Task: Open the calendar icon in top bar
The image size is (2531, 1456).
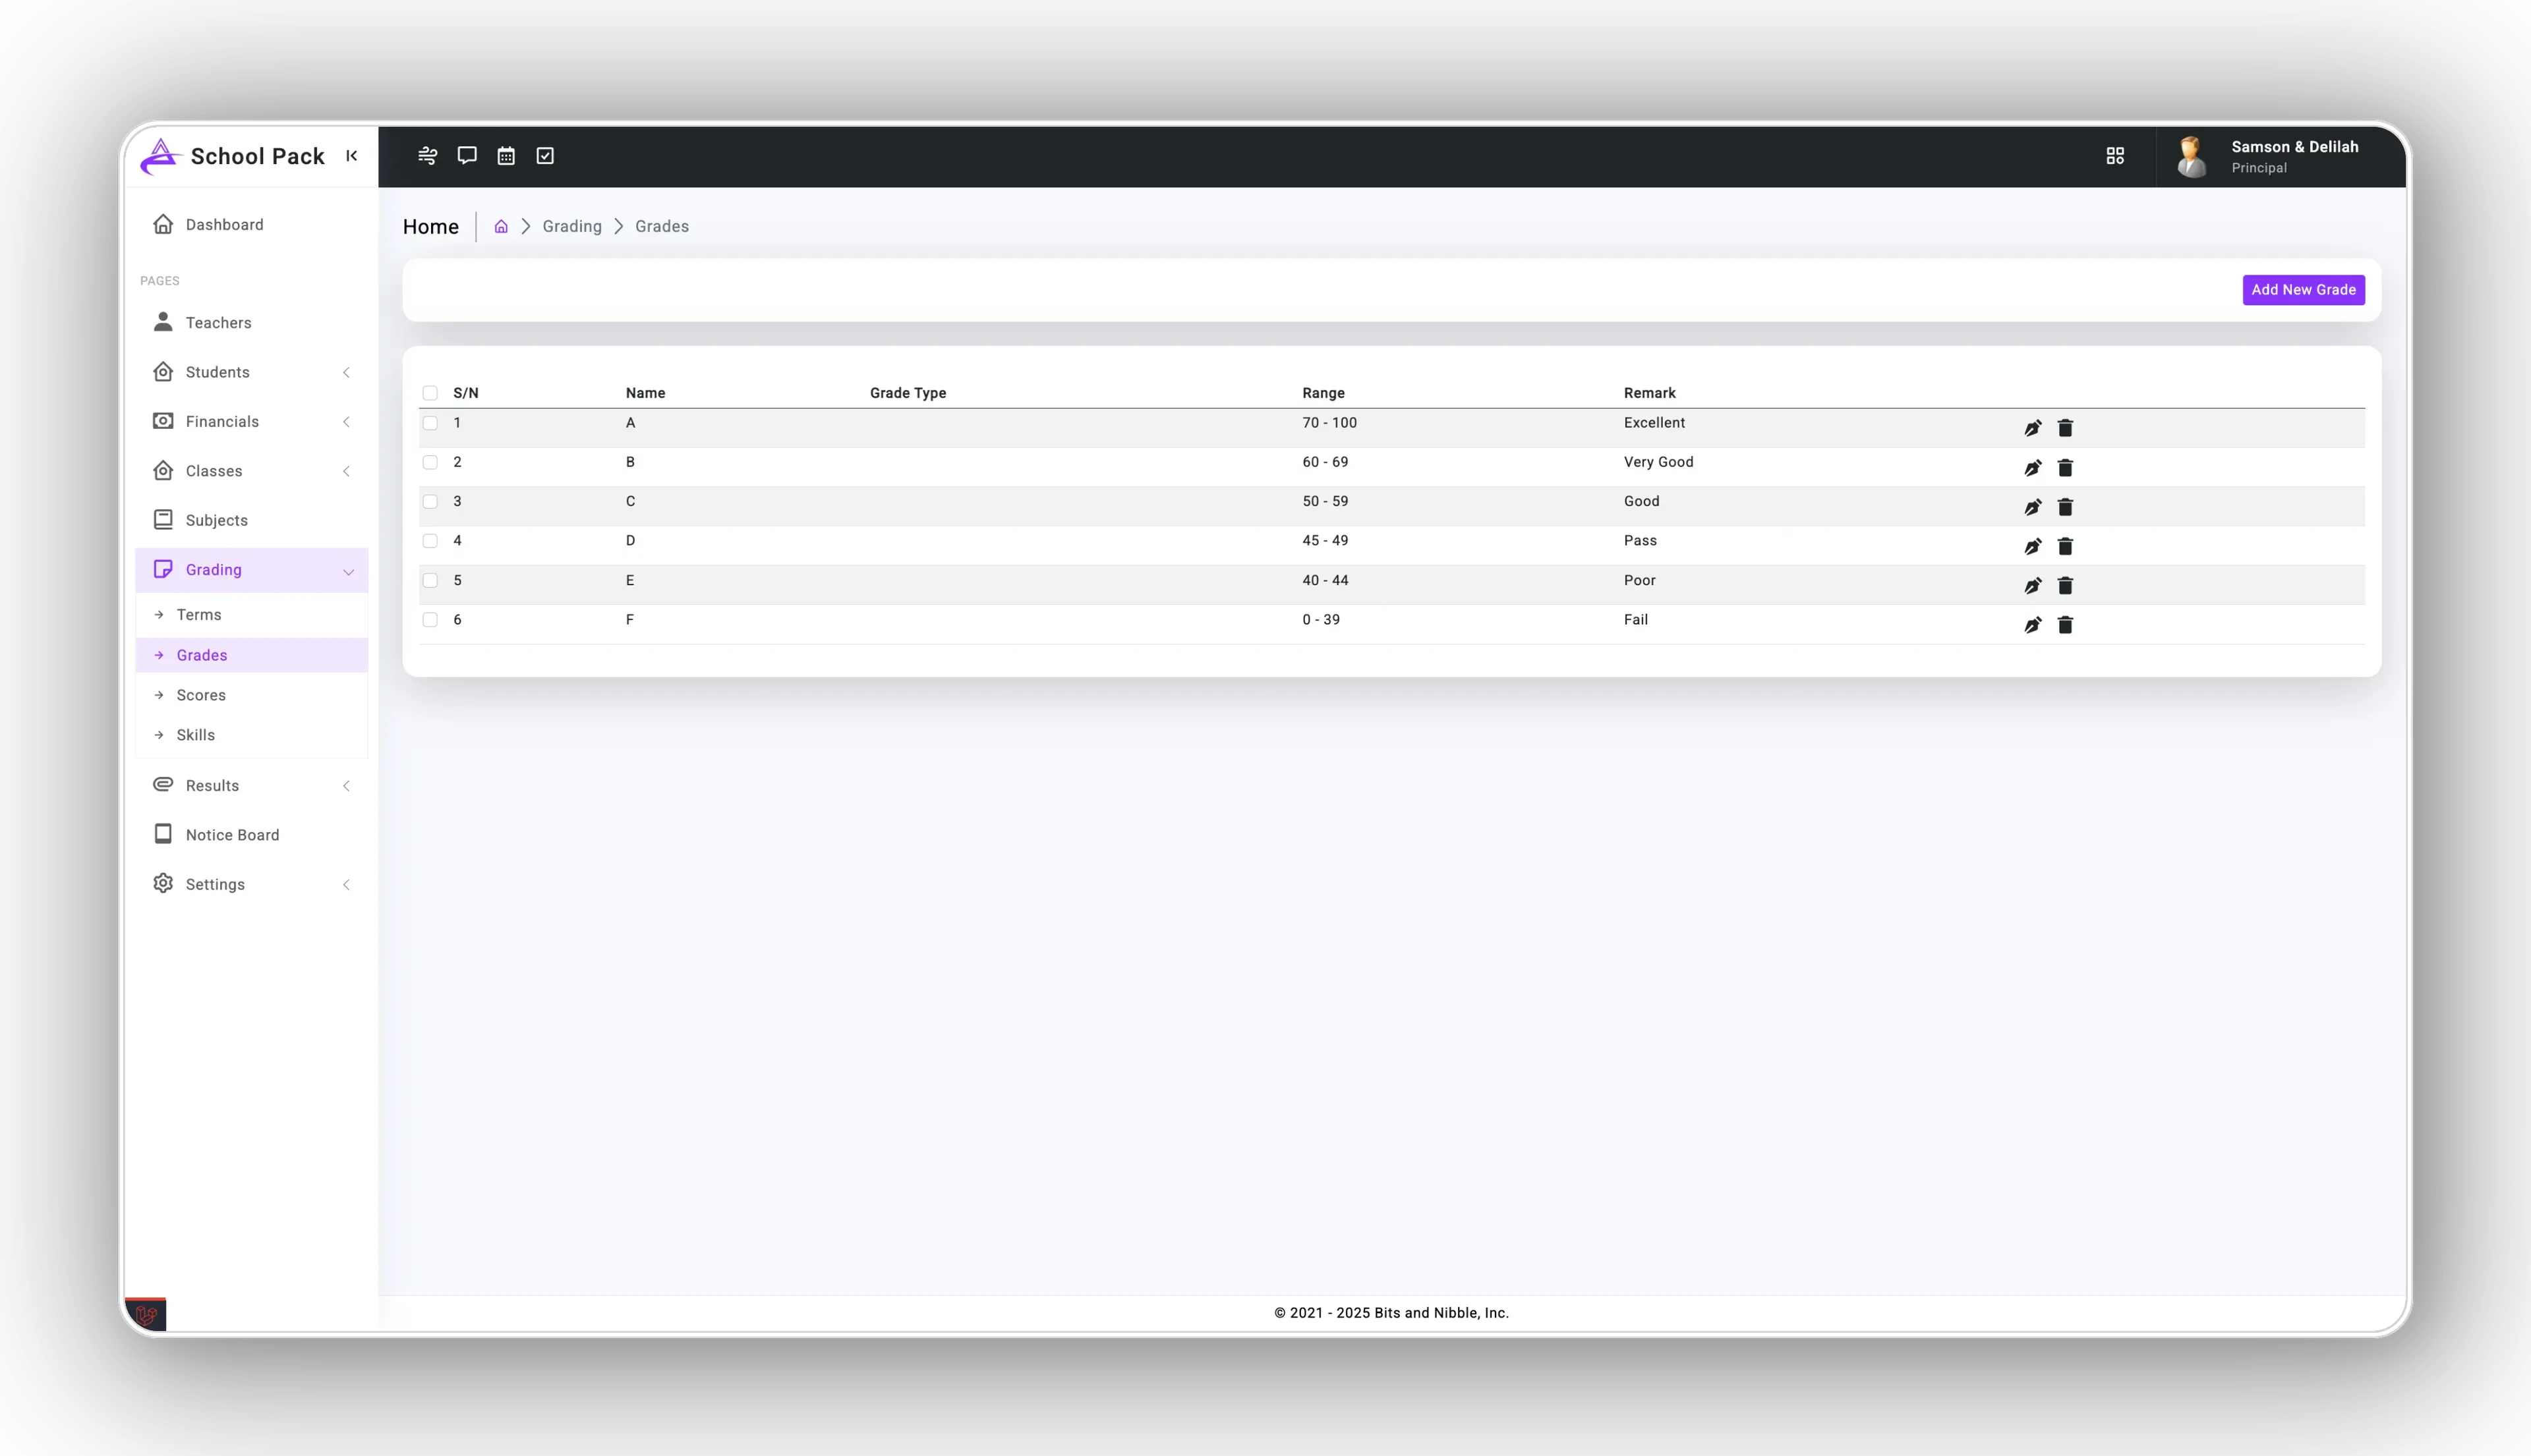Action: [x=506, y=155]
